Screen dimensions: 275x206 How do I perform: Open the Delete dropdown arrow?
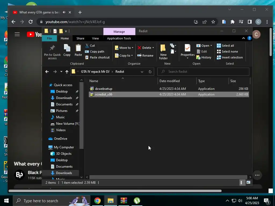pyautogui.click(x=153, y=48)
